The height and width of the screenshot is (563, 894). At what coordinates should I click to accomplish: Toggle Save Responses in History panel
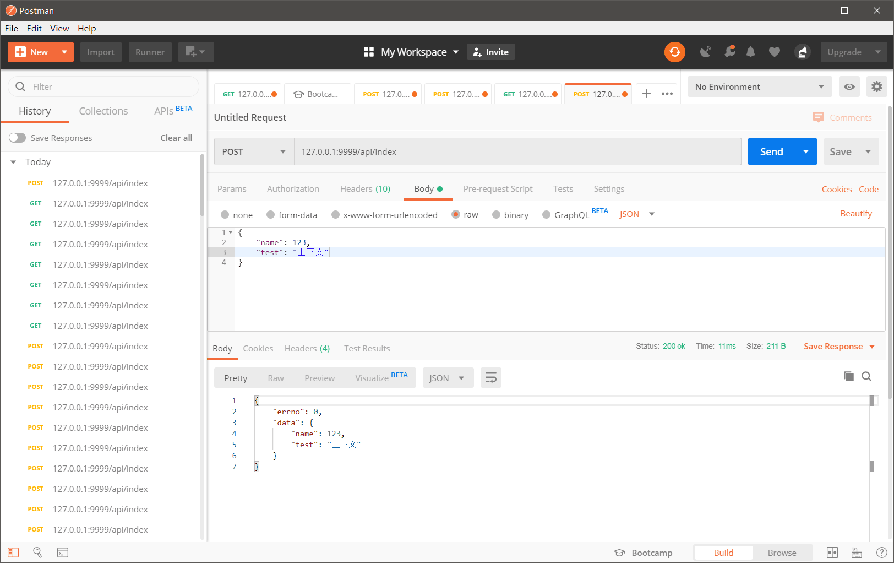pos(17,138)
